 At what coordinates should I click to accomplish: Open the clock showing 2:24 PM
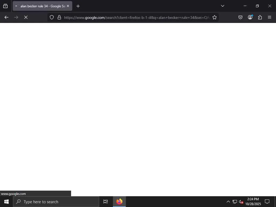coord(253,202)
